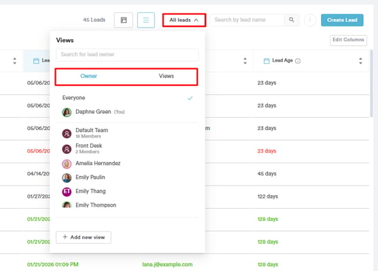Click Front Desk group icon
Screen dimensions: 378x271
[67, 149]
